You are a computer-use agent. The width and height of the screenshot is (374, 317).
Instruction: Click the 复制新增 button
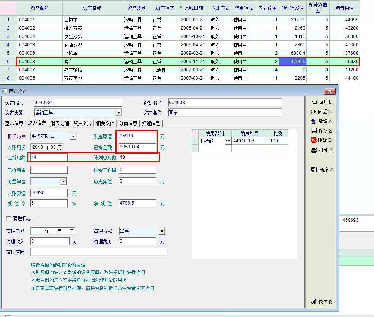(x=321, y=170)
